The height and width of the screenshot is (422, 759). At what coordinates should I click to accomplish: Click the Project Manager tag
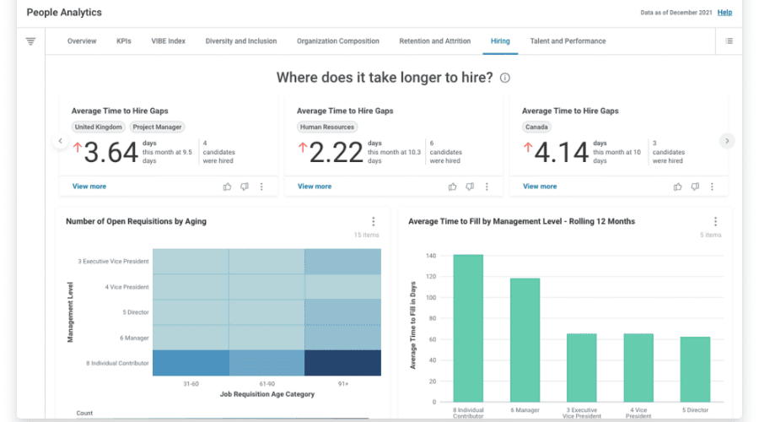(x=158, y=127)
